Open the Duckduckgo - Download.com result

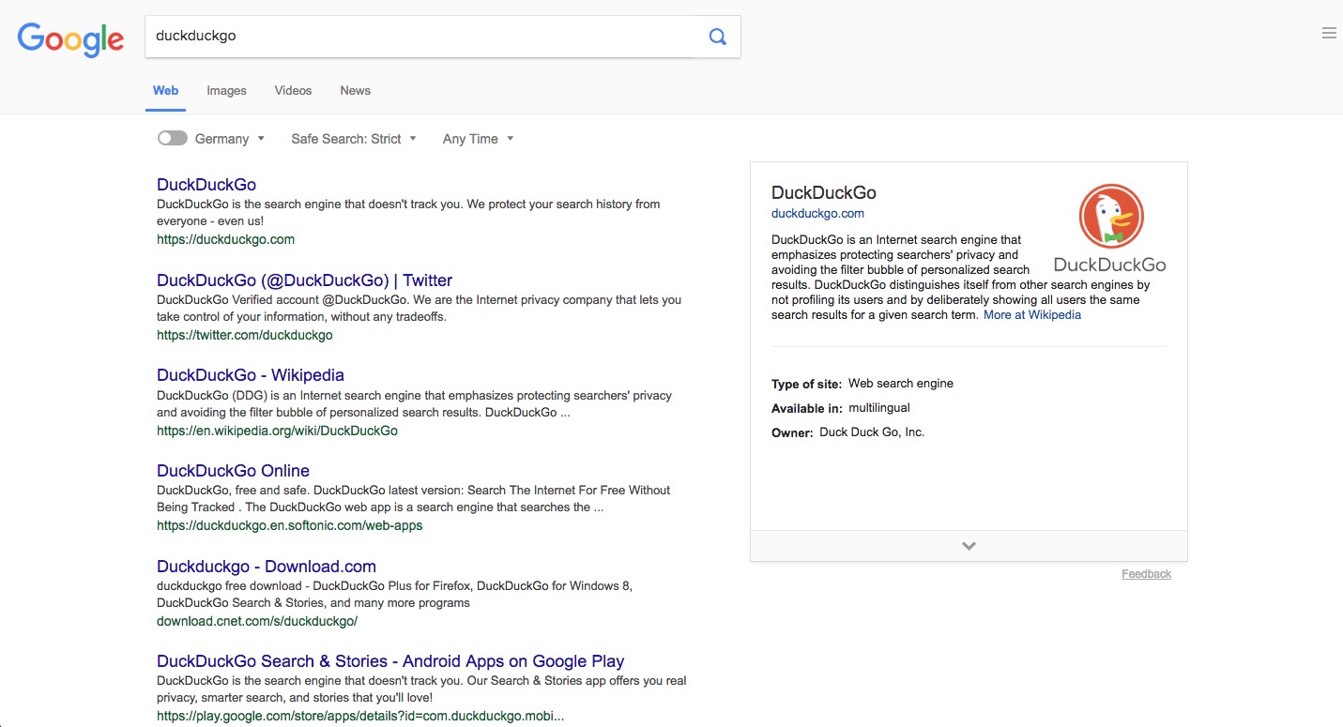point(267,567)
